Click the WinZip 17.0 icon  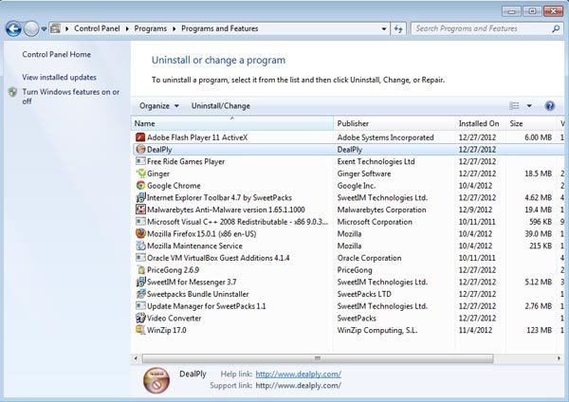pos(140,330)
